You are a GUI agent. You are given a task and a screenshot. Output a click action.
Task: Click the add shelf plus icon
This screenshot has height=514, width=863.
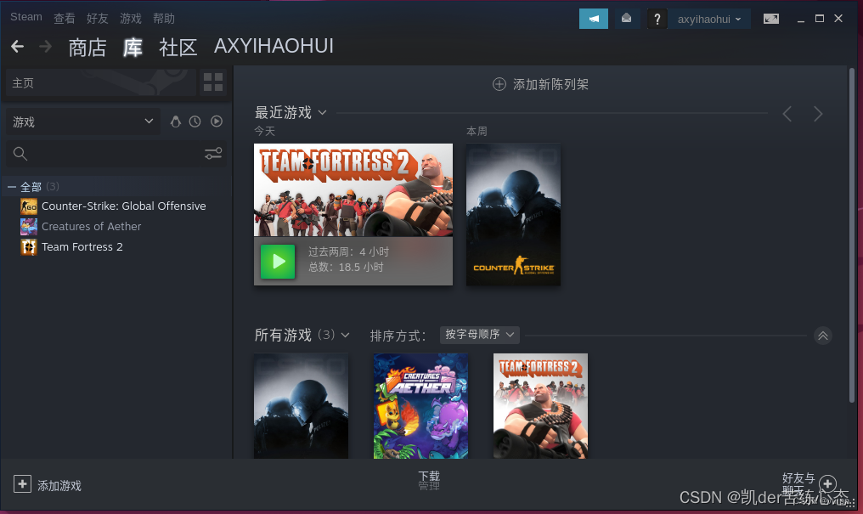click(x=499, y=84)
